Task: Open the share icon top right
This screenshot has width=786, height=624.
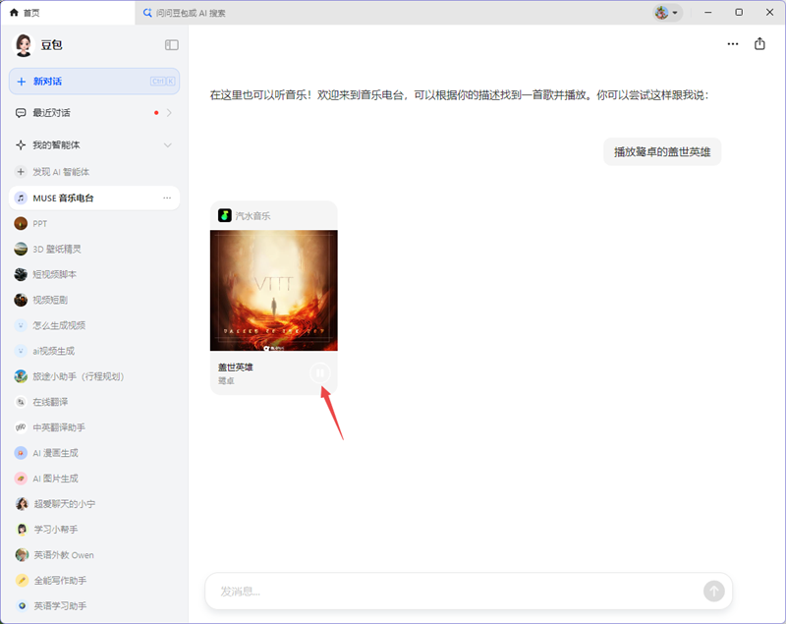Action: 758,44
